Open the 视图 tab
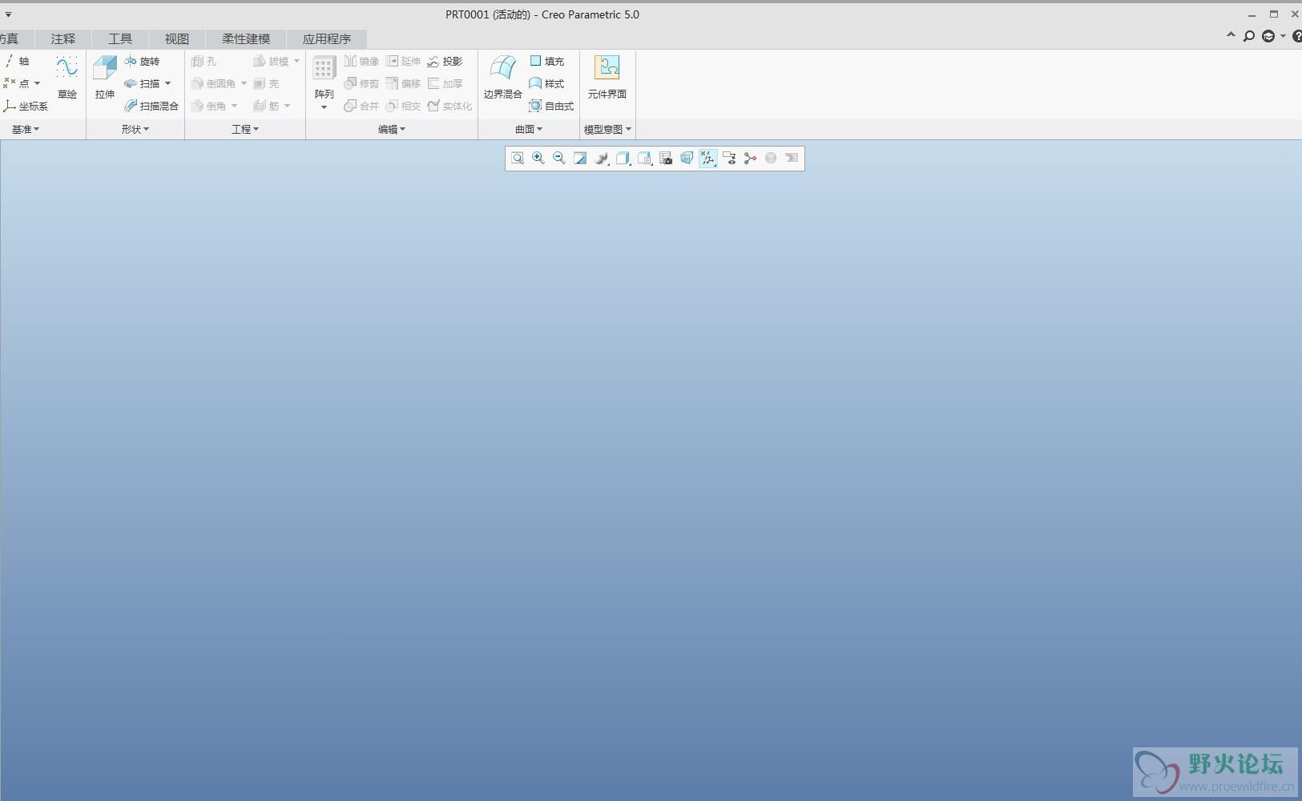The image size is (1302, 801). [177, 38]
